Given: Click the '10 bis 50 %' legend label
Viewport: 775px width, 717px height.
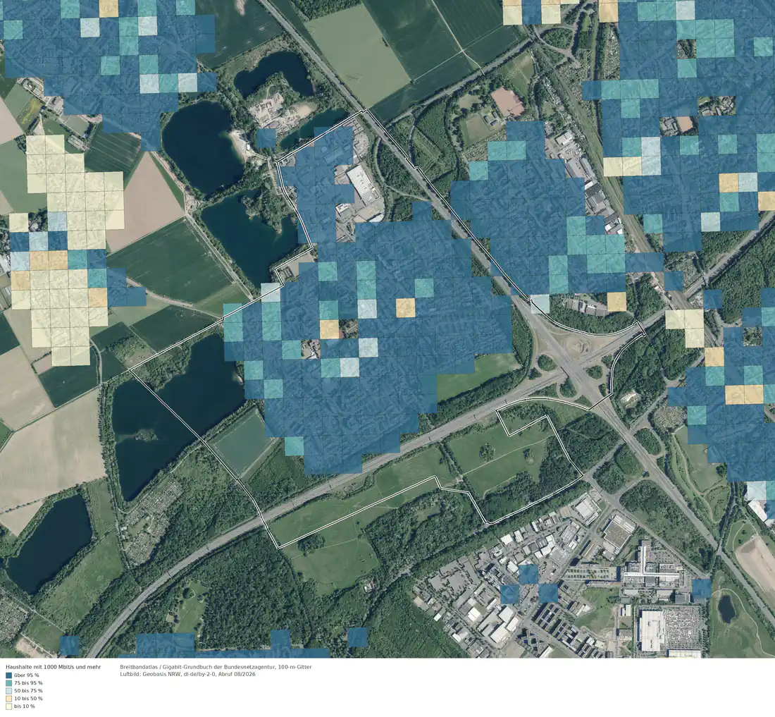Looking at the screenshot, I should coord(28,699).
